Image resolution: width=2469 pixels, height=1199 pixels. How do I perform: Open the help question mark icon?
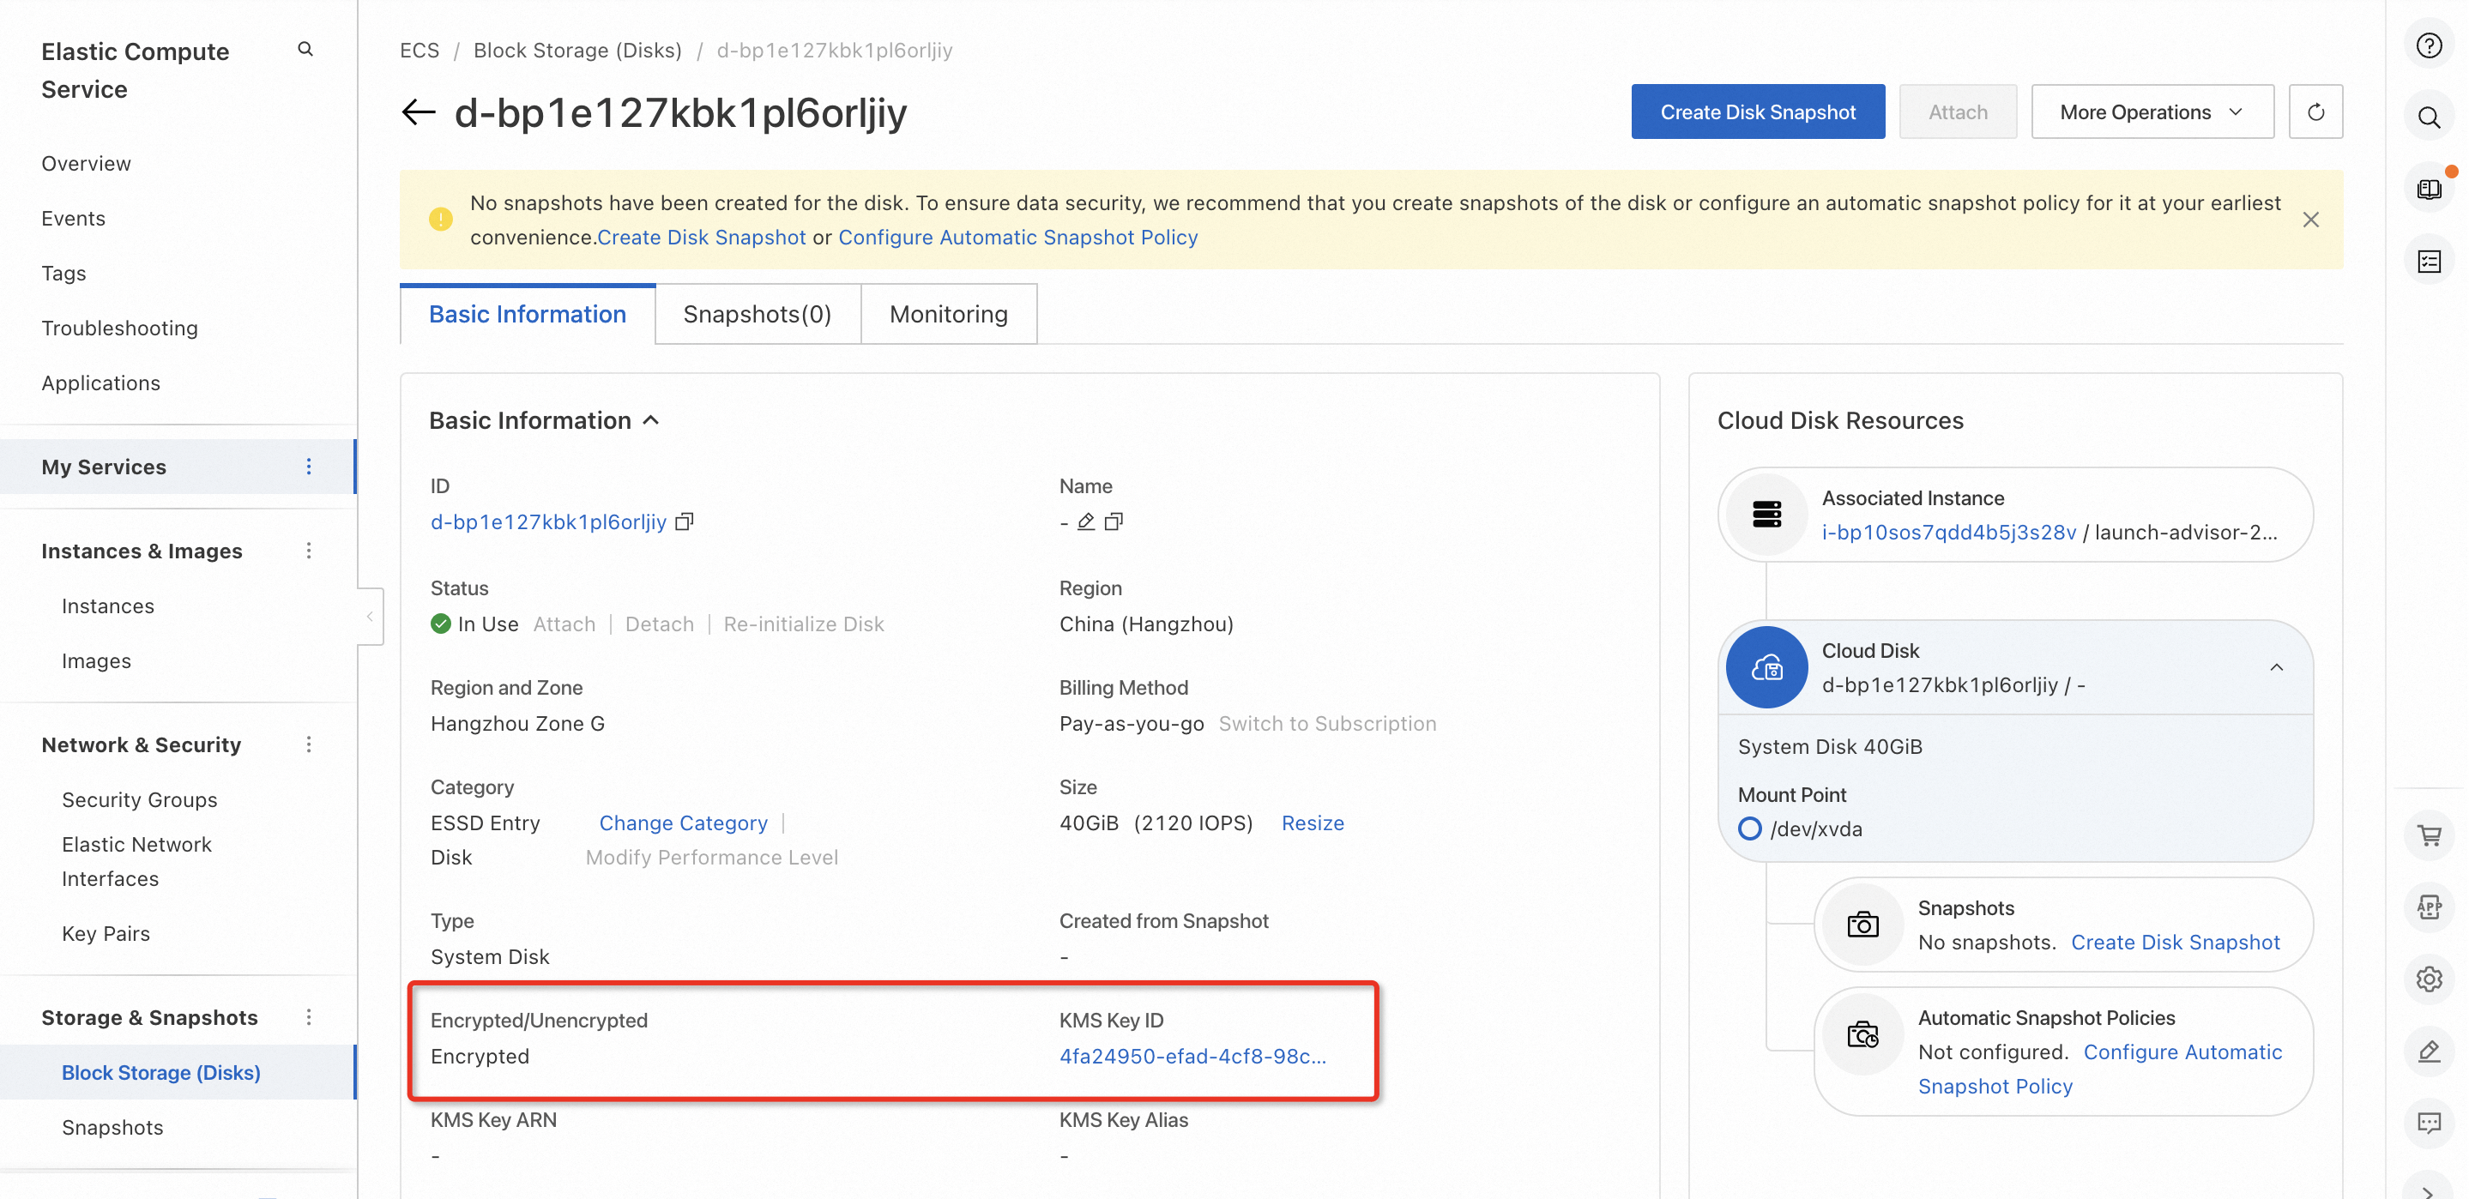(x=2428, y=45)
